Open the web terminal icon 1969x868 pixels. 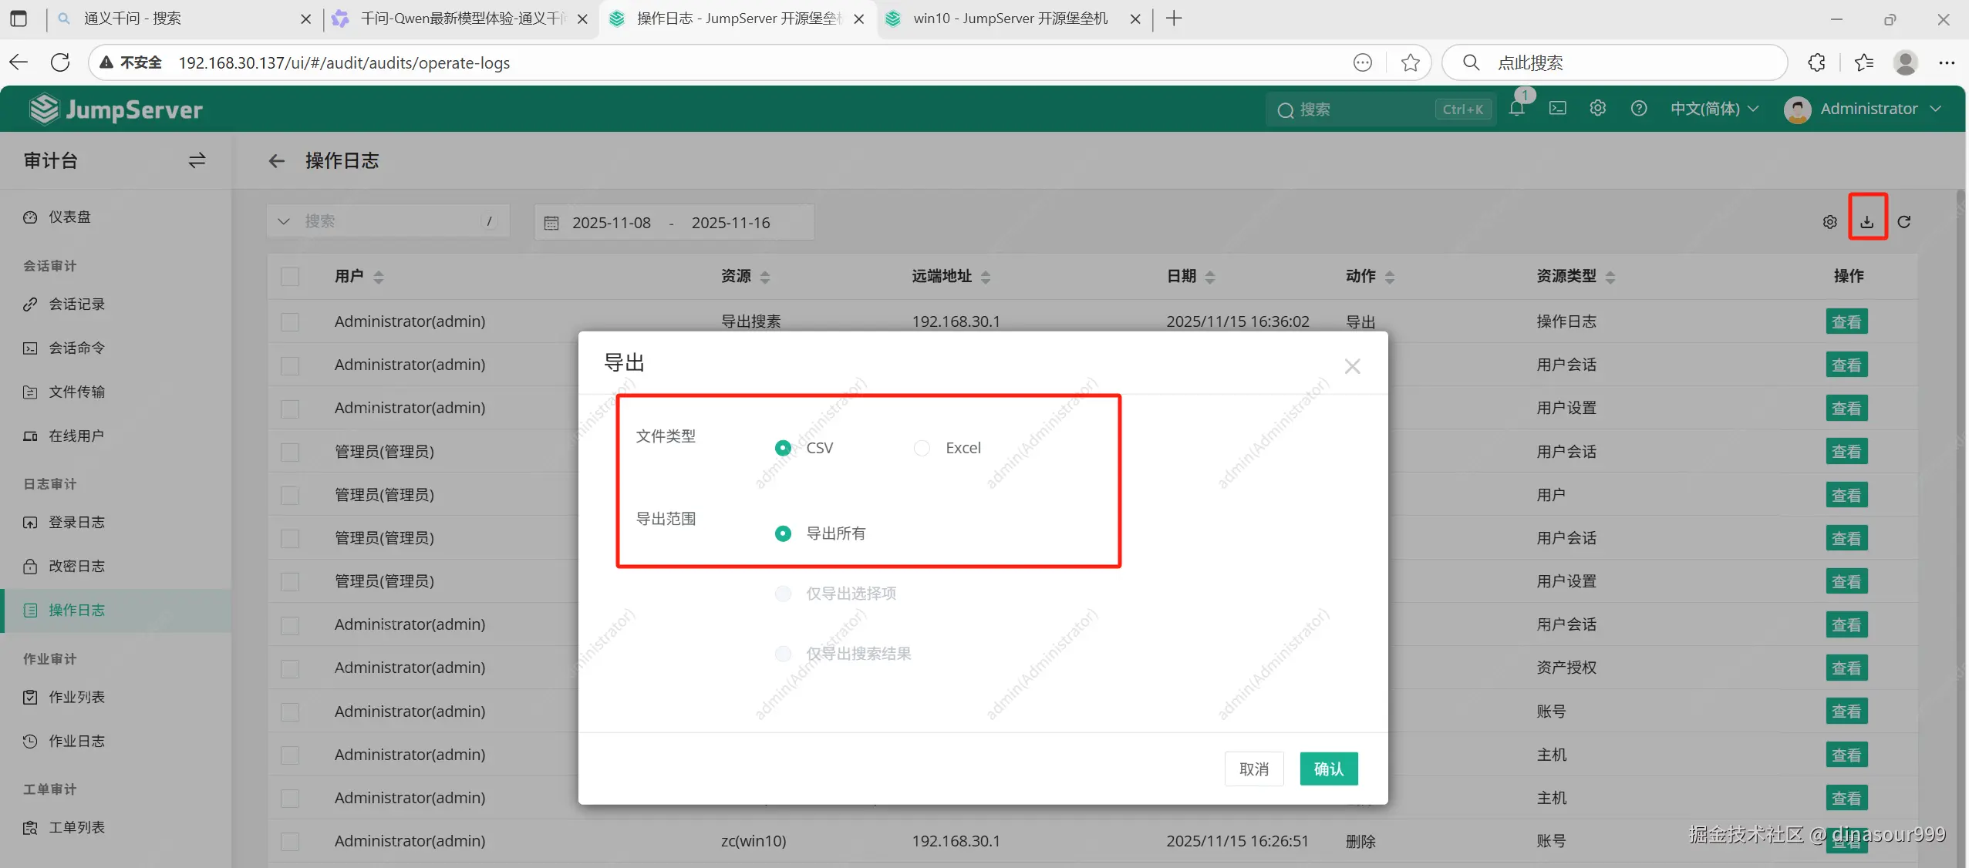tap(1557, 109)
